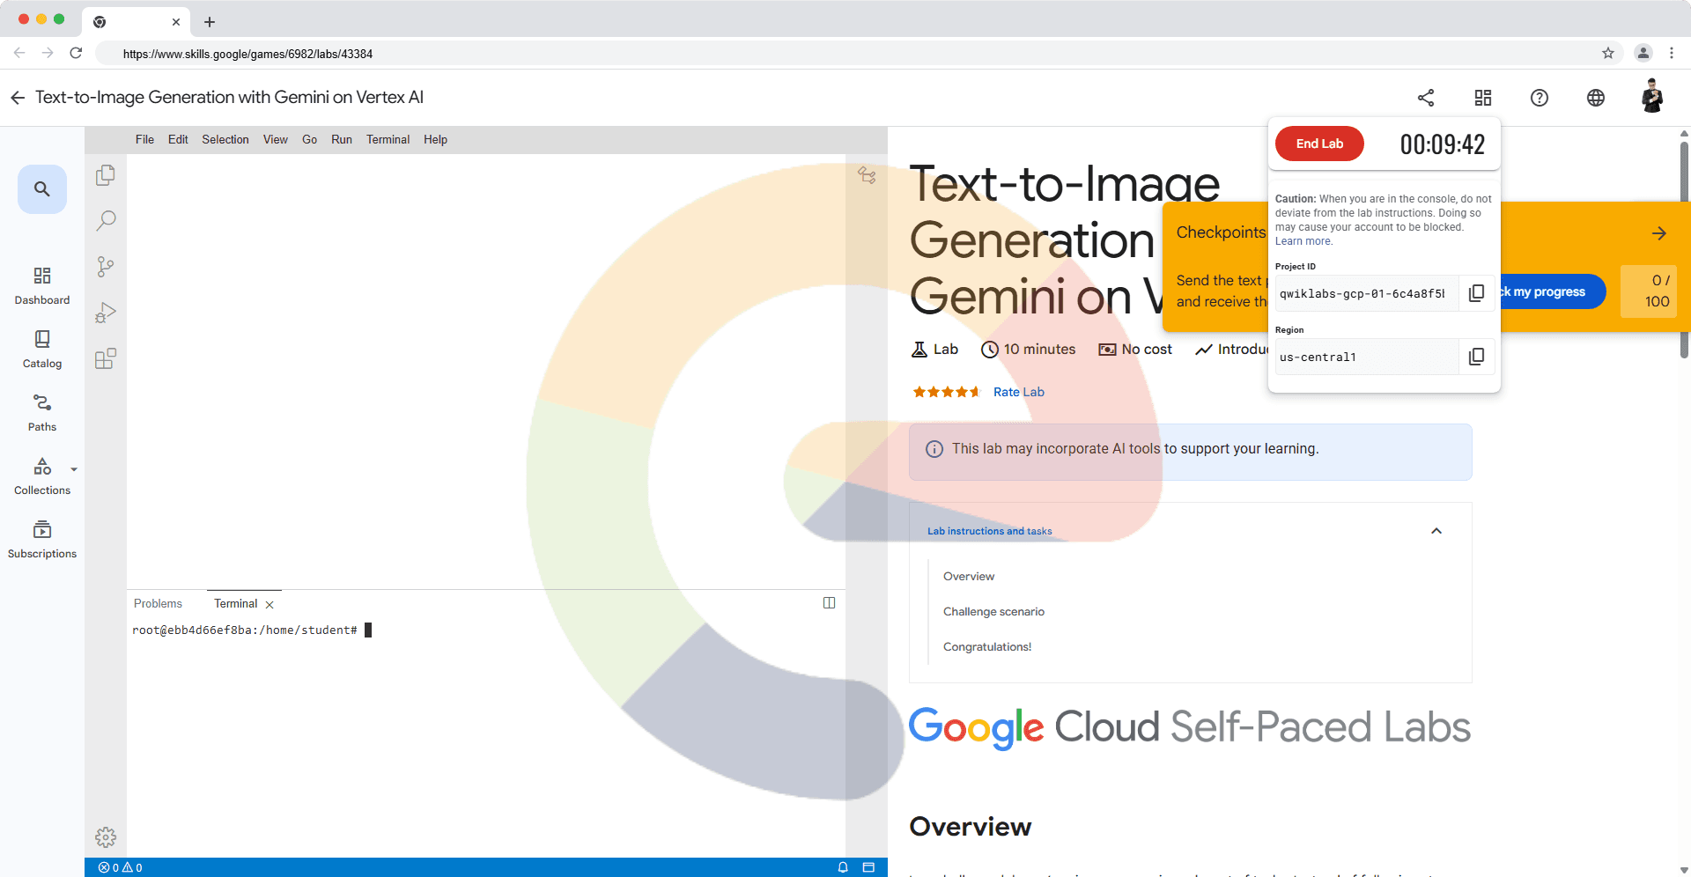
Task: Open the language globe icon
Action: coord(1595,98)
